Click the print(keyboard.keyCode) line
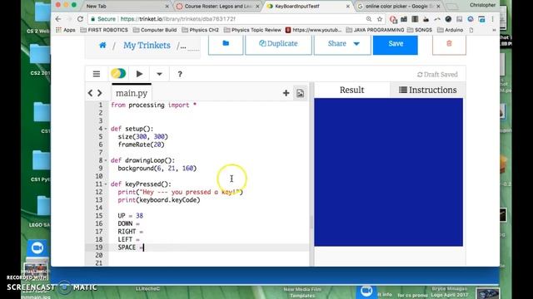Viewport: 533px width, 299px height. click(x=159, y=200)
